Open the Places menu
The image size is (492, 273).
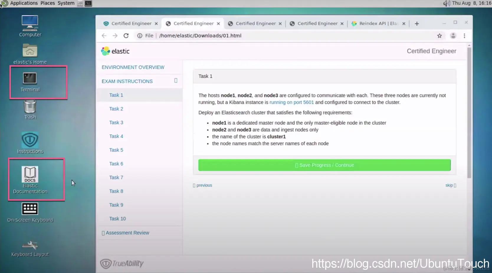(47, 3)
